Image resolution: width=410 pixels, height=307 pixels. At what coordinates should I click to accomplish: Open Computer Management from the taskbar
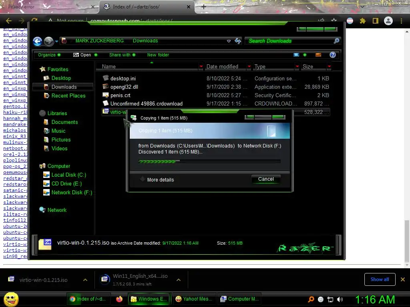click(239, 299)
